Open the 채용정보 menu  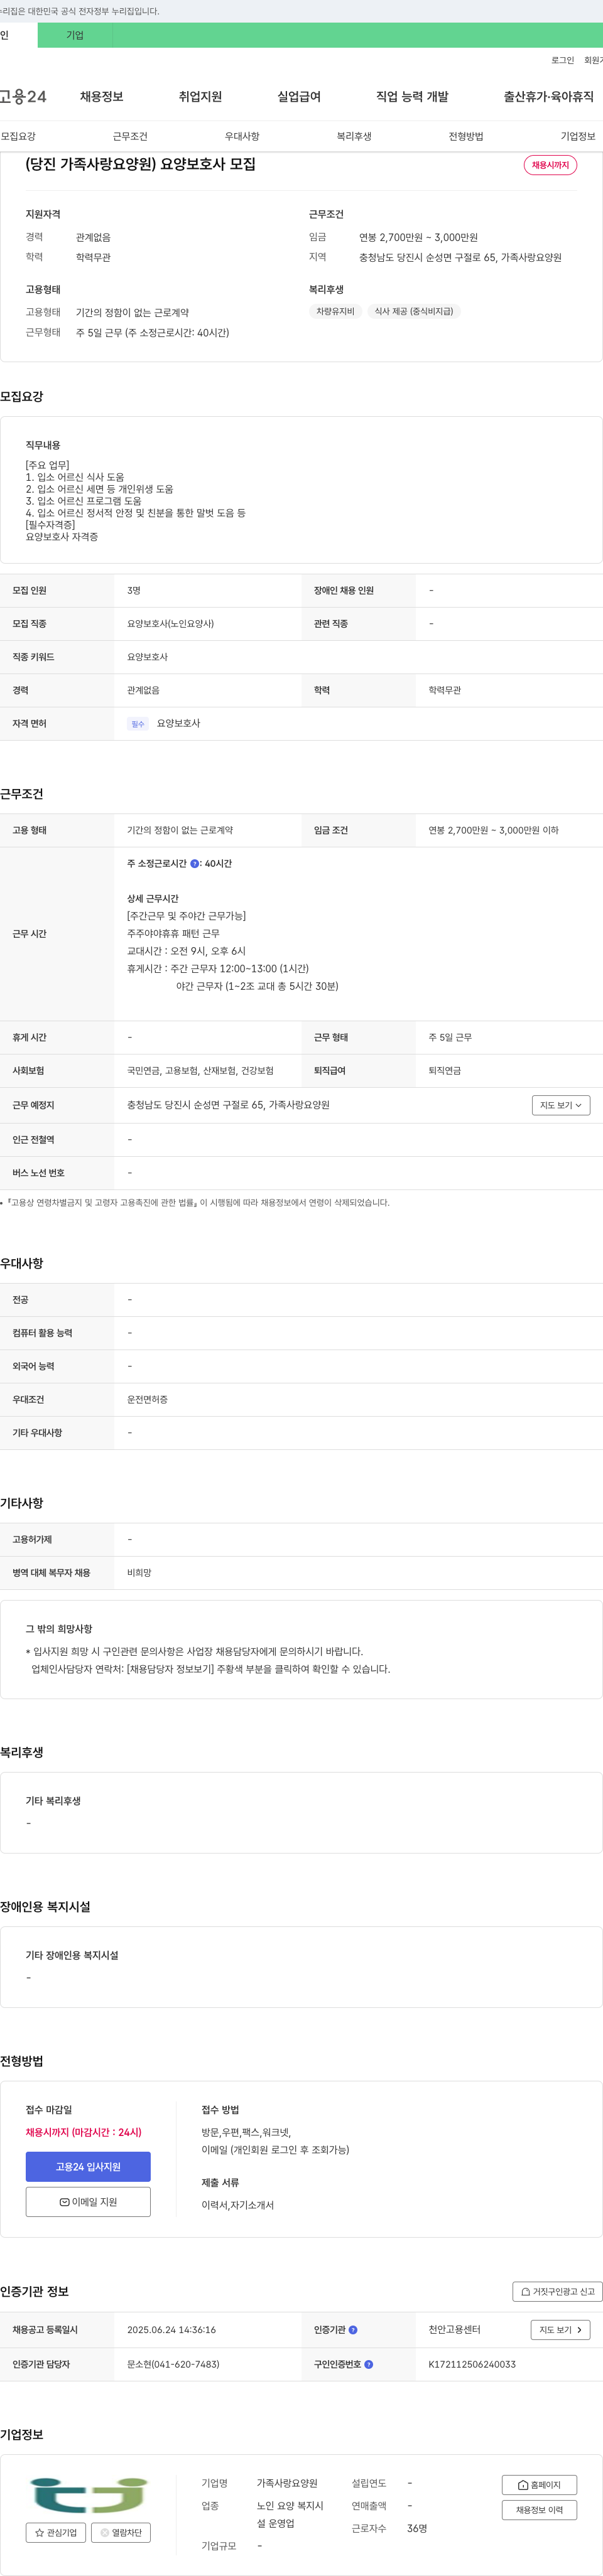(102, 97)
